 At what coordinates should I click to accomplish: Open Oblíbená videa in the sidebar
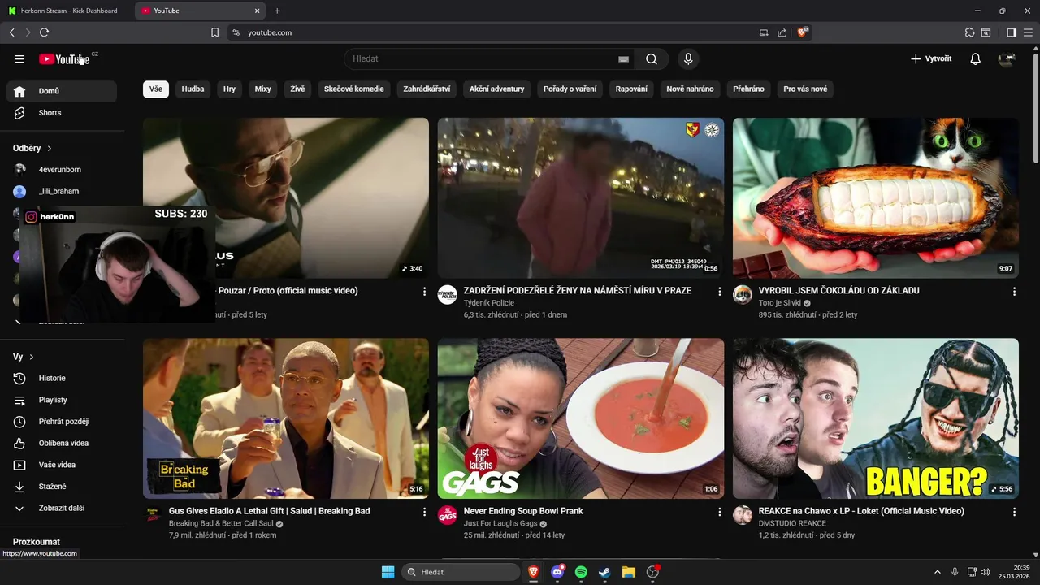pyautogui.click(x=62, y=443)
